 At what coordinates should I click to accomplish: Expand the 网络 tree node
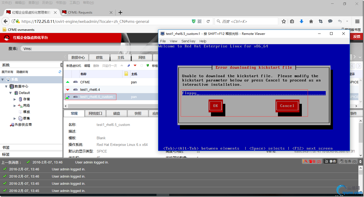coord(15,106)
